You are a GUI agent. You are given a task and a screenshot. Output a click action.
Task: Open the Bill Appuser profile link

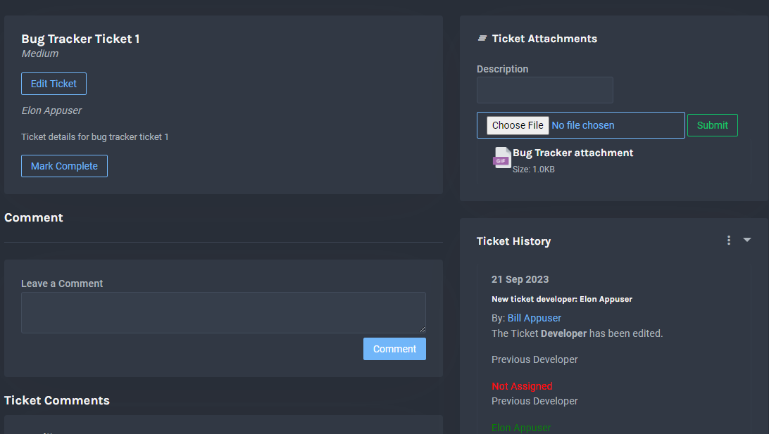coord(534,318)
